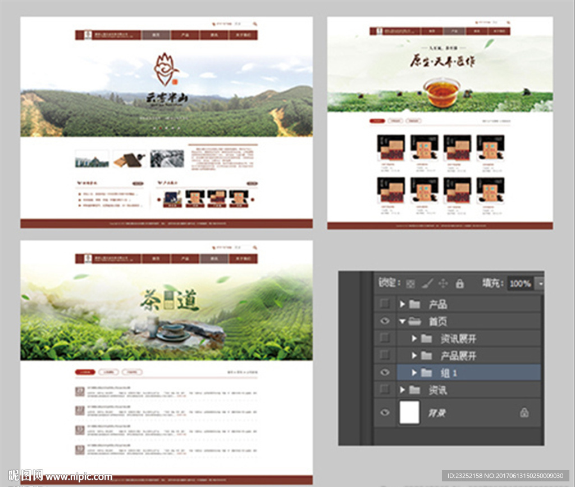The width and height of the screenshot is (575, 487).
Task: Click date badge icon of first news item
Action: (x=80, y=391)
